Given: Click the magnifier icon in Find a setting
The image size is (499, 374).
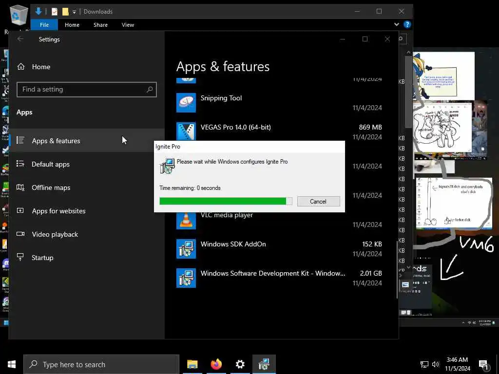Looking at the screenshot, I should [150, 90].
